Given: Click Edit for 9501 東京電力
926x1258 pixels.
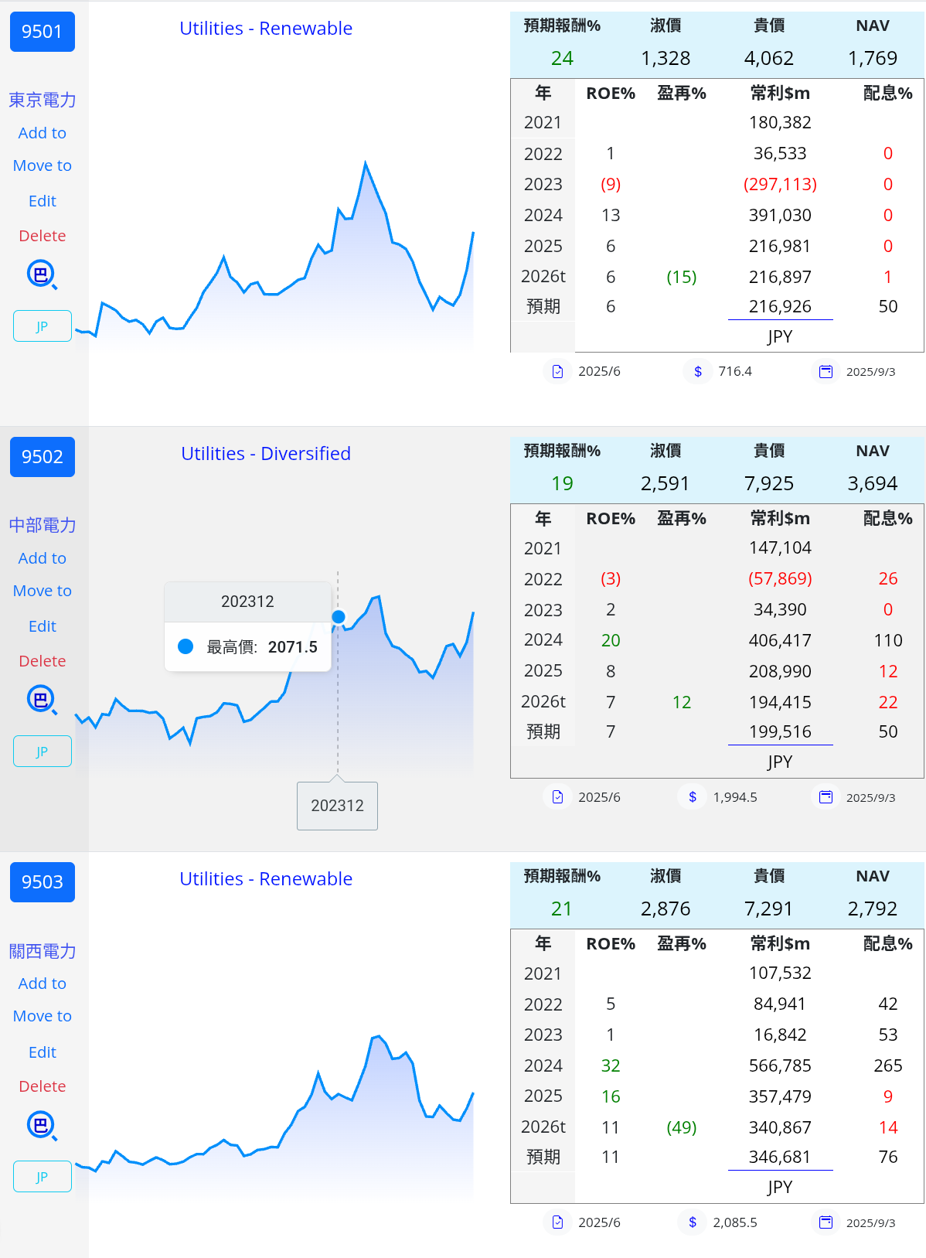Looking at the screenshot, I should point(42,201).
